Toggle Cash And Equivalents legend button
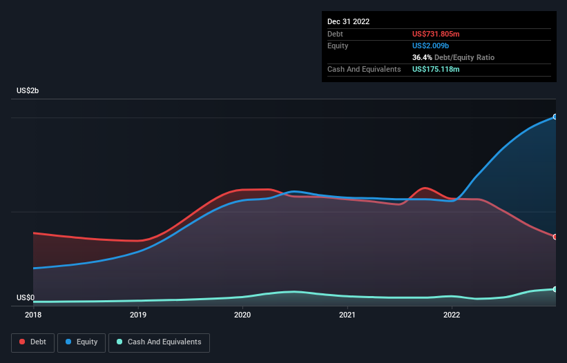The height and width of the screenshot is (363, 567). 159,342
